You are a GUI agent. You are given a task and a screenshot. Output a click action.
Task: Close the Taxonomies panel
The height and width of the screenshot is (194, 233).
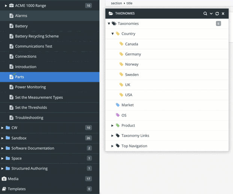tap(223, 13)
